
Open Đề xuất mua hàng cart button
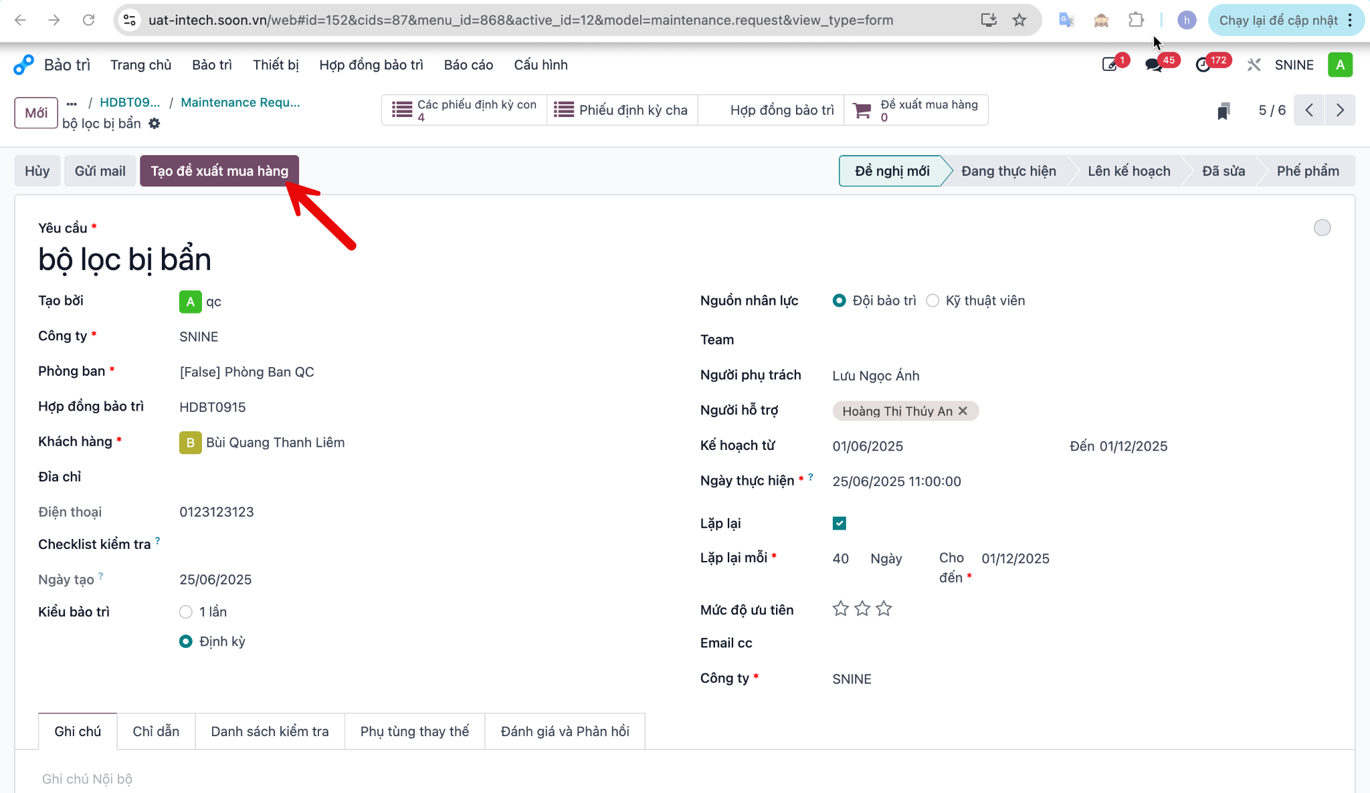tap(916, 110)
